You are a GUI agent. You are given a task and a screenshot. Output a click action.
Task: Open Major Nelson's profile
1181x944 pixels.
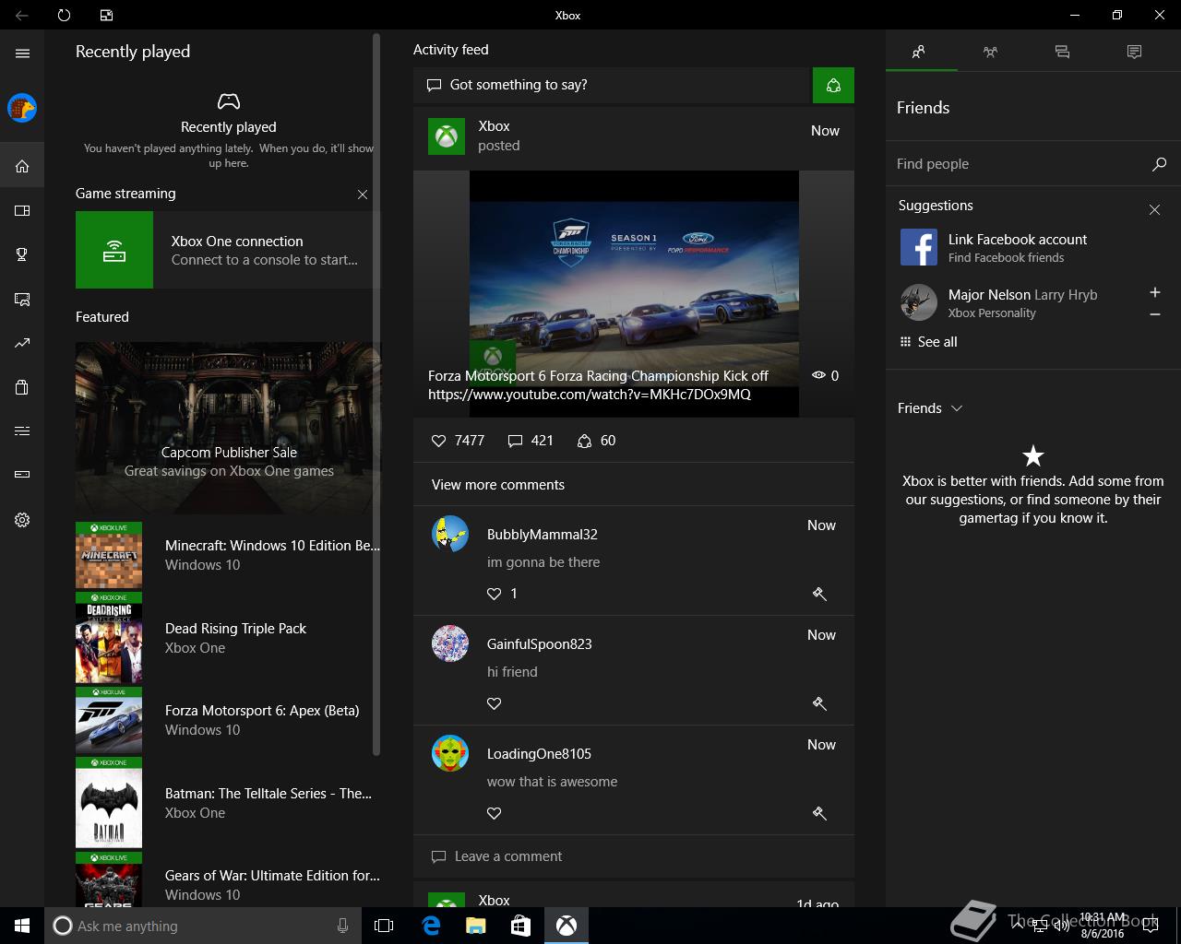coord(998,302)
